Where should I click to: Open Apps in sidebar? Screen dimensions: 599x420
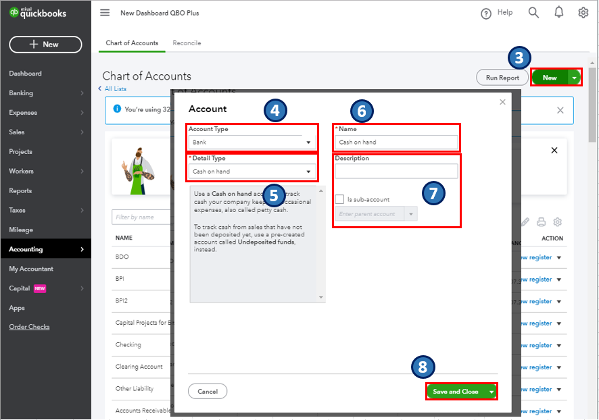click(x=17, y=308)
